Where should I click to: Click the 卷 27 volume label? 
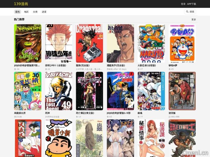tap(140, 69)
